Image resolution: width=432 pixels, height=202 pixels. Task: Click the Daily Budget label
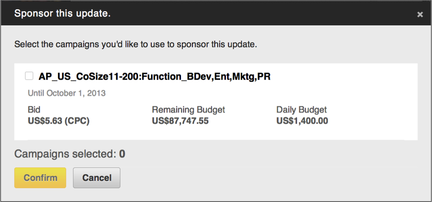[x=301, y=109]
